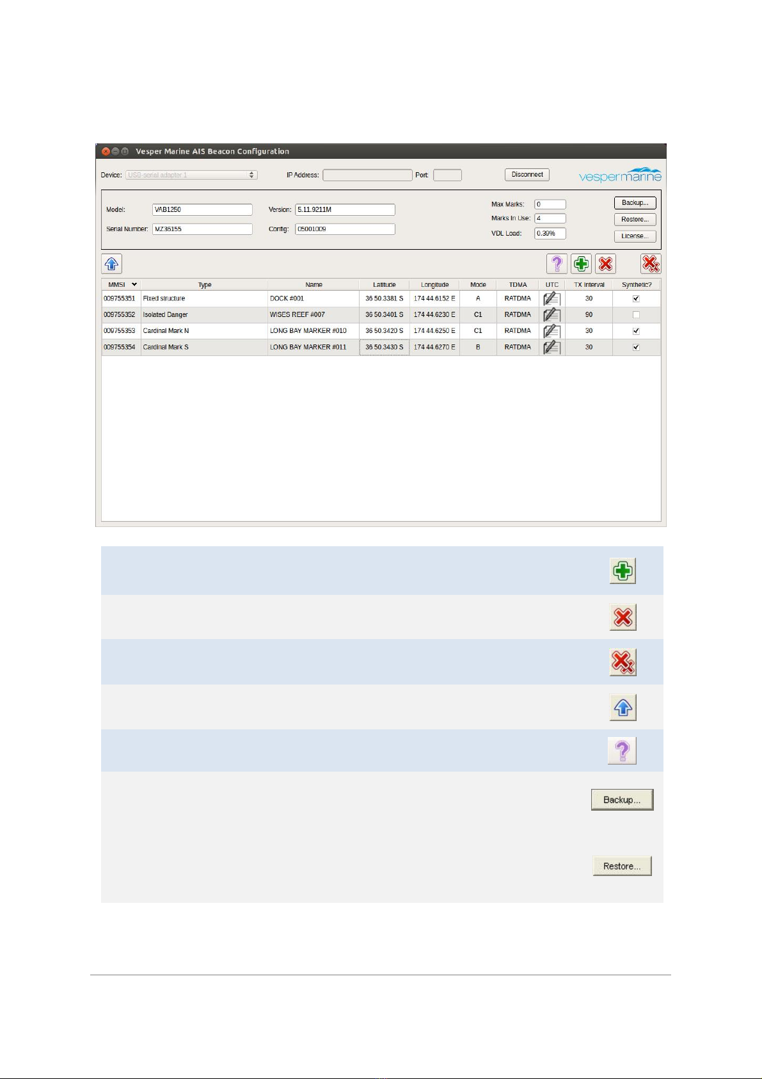Click the blue up arrow icon in the legend table
The image size is (762, 1079).
pyautogui.click(x=623, y=708)
